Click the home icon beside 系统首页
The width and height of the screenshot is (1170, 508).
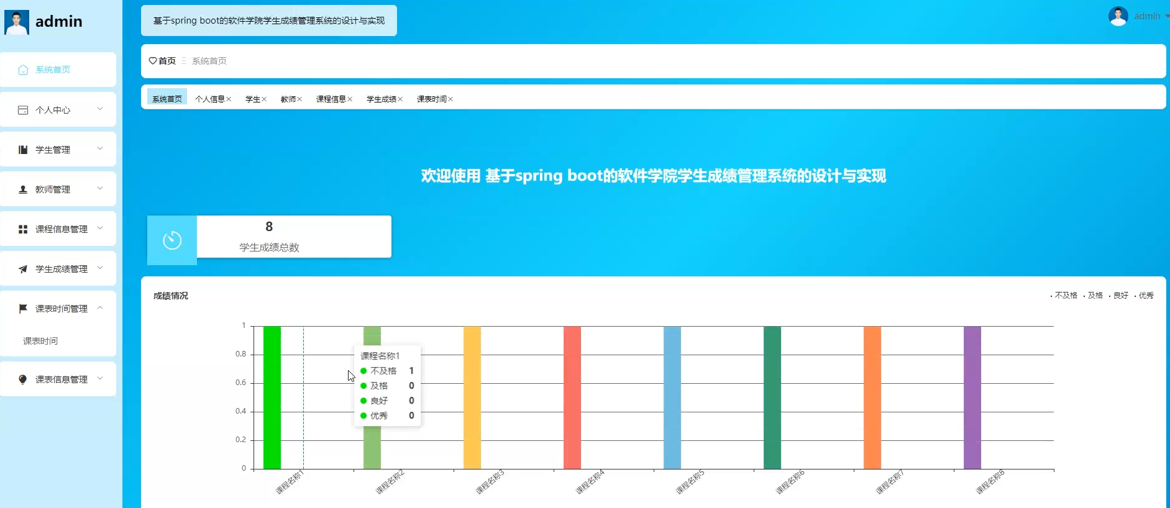(23, 70)
